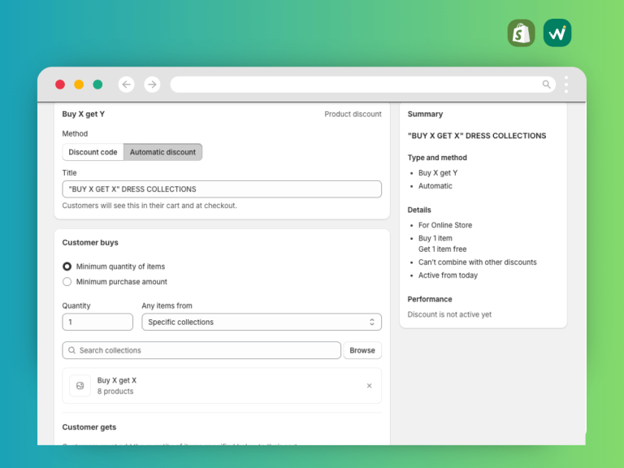This screenshot has width=624, height=468.
Task: Go back with the left arrow button
Action: tap(126, 84)
